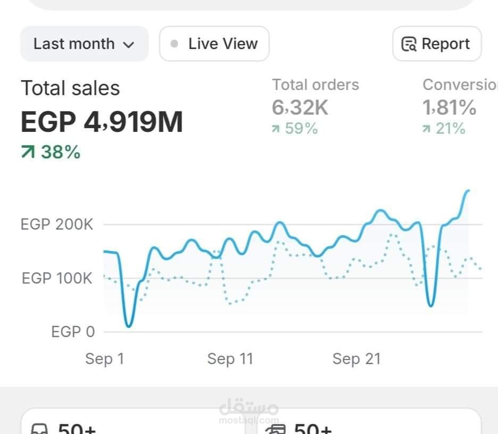Select the Total sales metric heading

click(x=70, y=88)
